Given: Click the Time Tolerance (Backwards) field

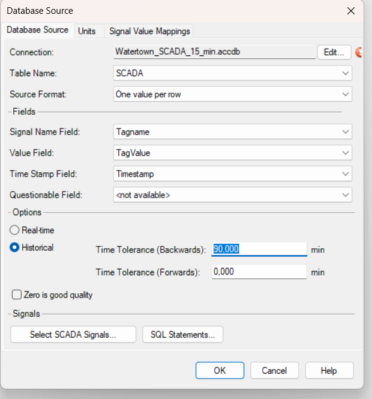Looking at the screenshot, I should tap(259, 249).
